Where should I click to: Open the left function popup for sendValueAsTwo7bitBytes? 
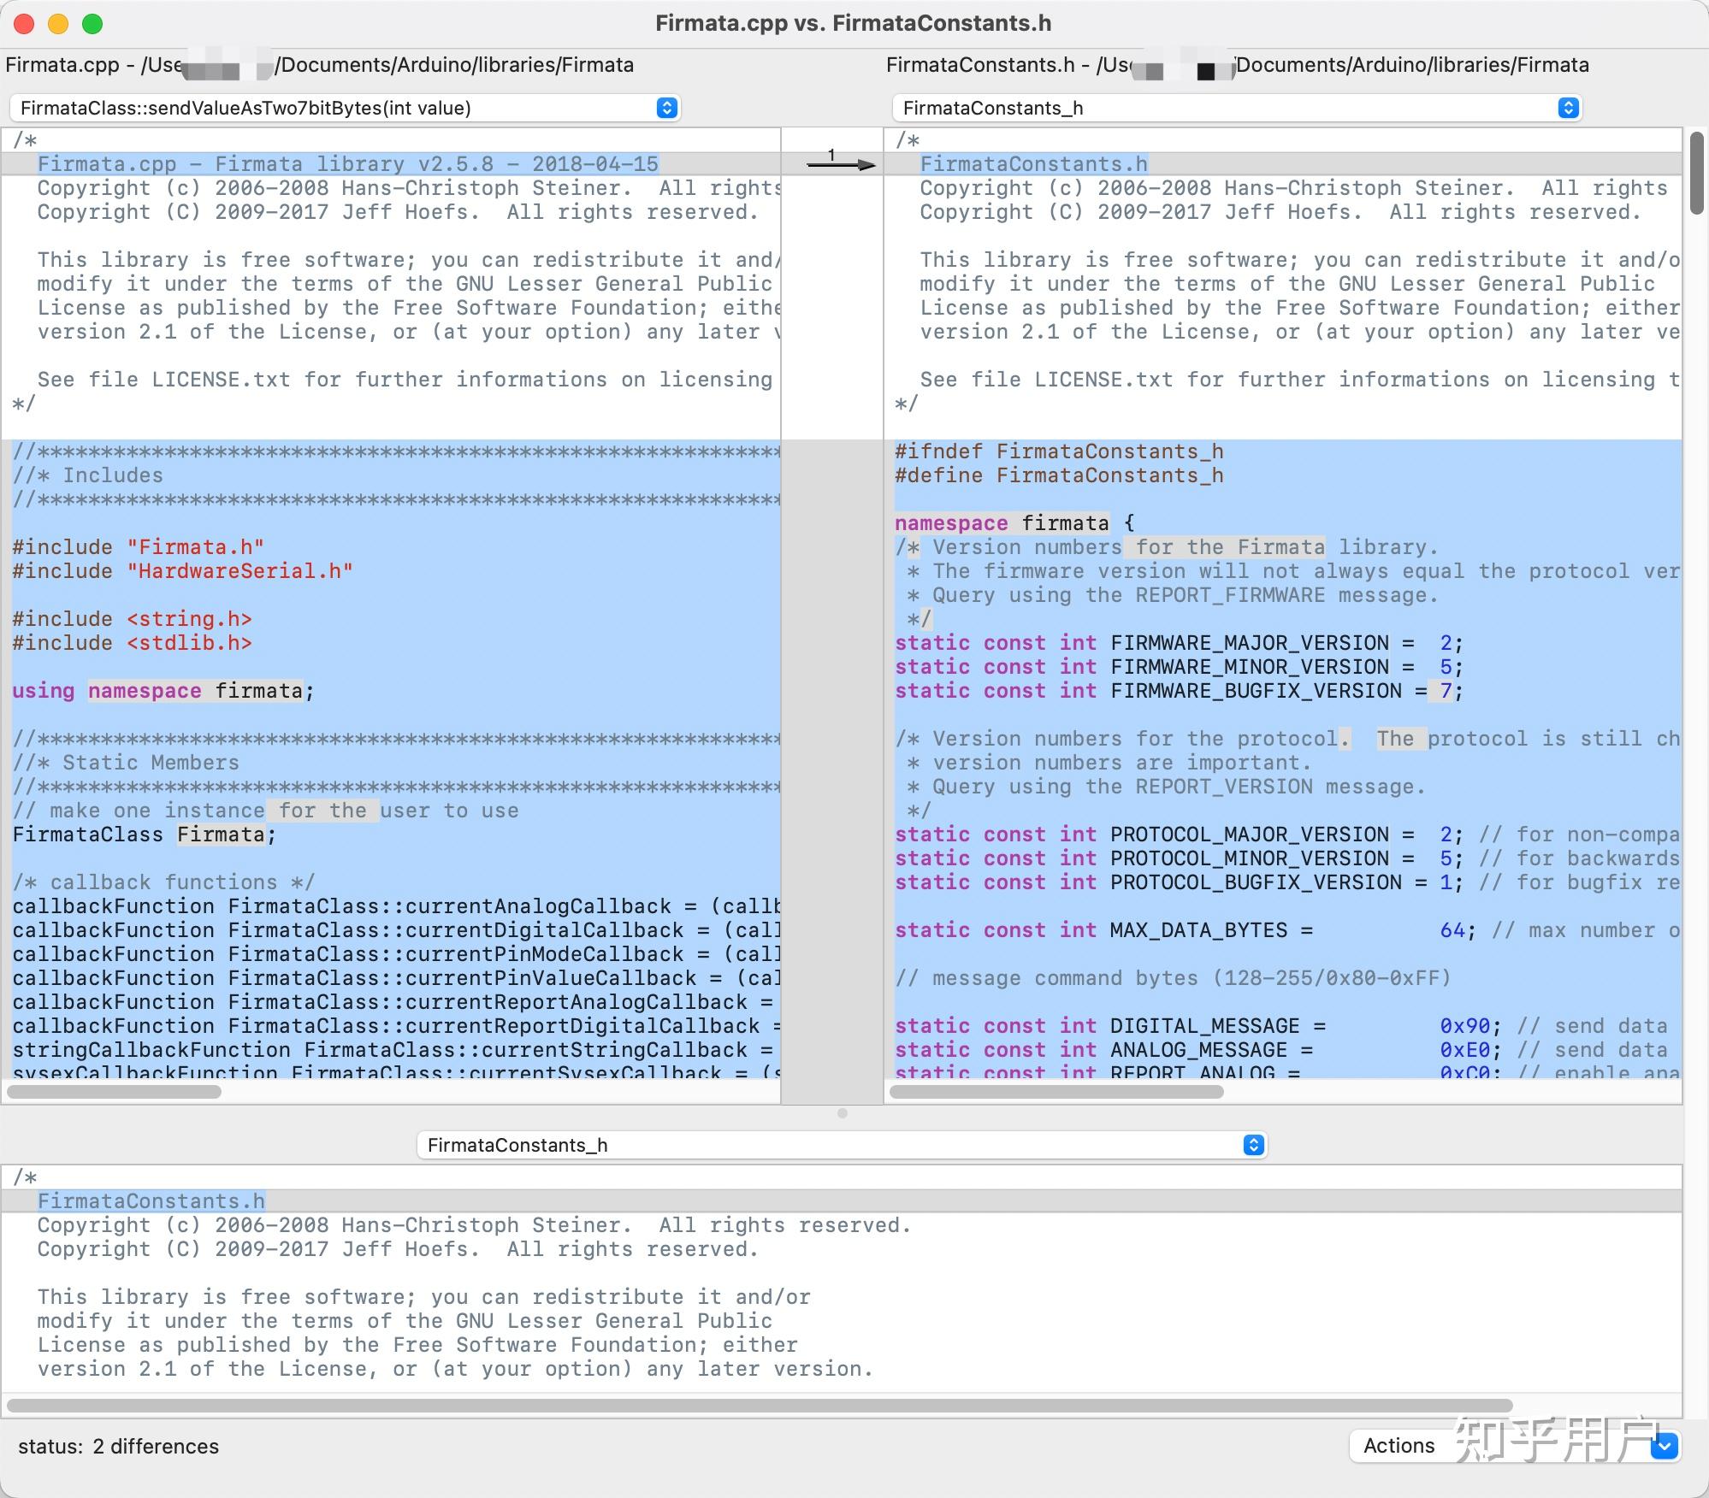coord(345,108)
